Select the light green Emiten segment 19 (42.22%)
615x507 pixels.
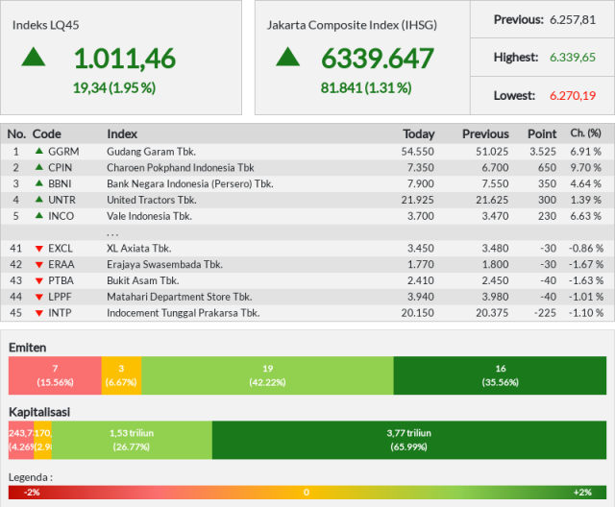[267, 375]
